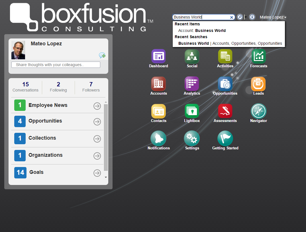Click the Employee News list entry

tap(57, 105)
